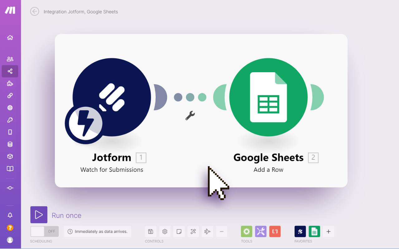The width and height of the screenshot is (399, 249).
Task: Open Notifications bell in the sidebar
Action: (10, 215)
